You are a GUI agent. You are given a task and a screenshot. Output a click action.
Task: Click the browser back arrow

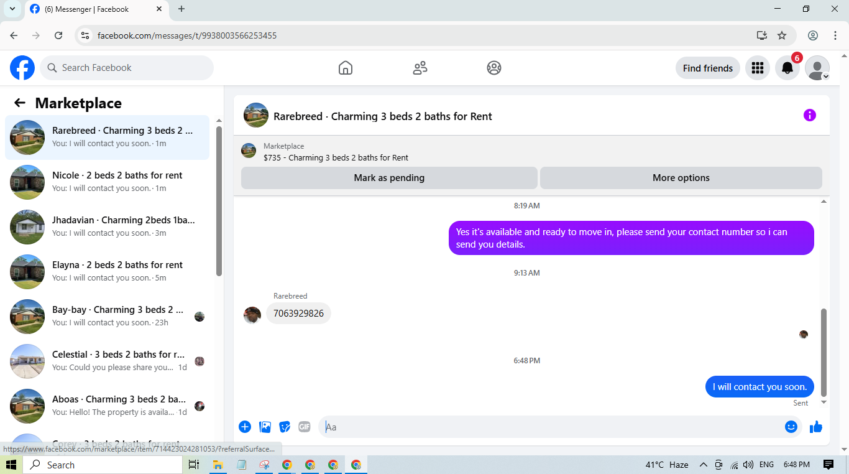14,35
